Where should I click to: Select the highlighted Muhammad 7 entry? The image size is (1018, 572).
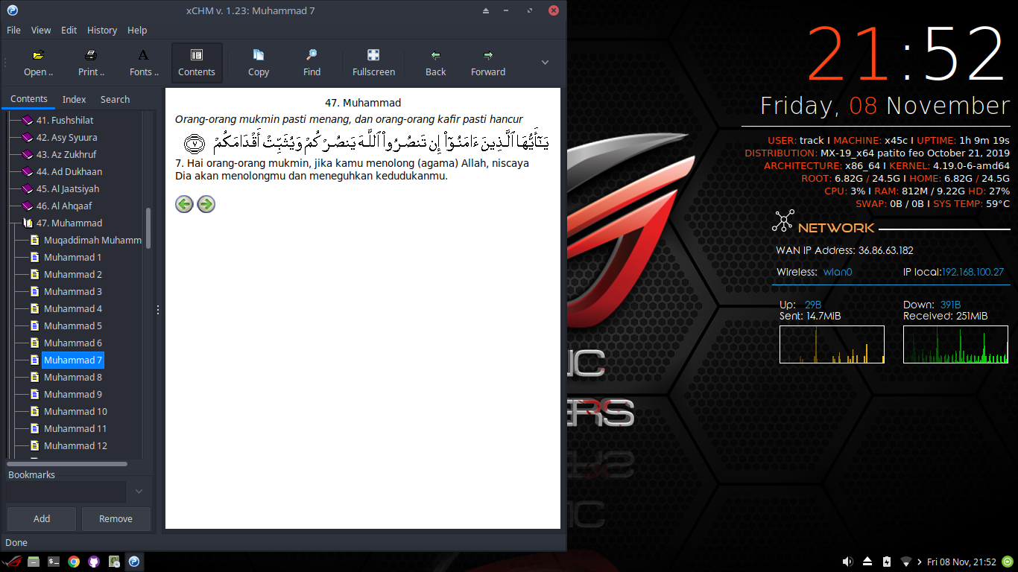tap(72, 360)
